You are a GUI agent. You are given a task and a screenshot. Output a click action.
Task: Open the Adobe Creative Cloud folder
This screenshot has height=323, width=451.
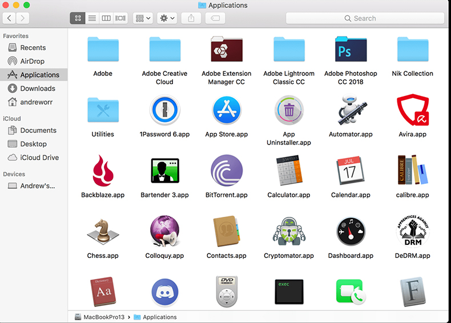[x=165, y=49]
